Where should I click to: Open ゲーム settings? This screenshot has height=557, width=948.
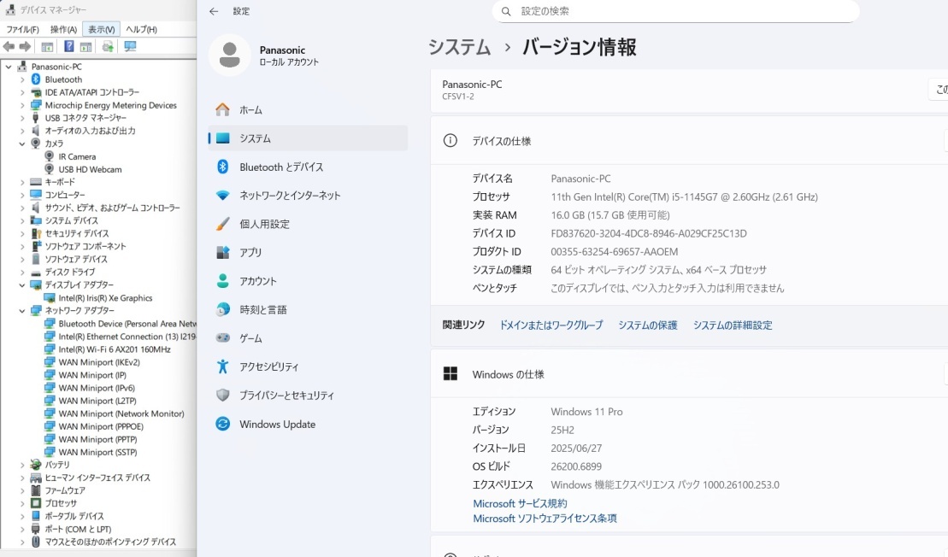(307, 338)
